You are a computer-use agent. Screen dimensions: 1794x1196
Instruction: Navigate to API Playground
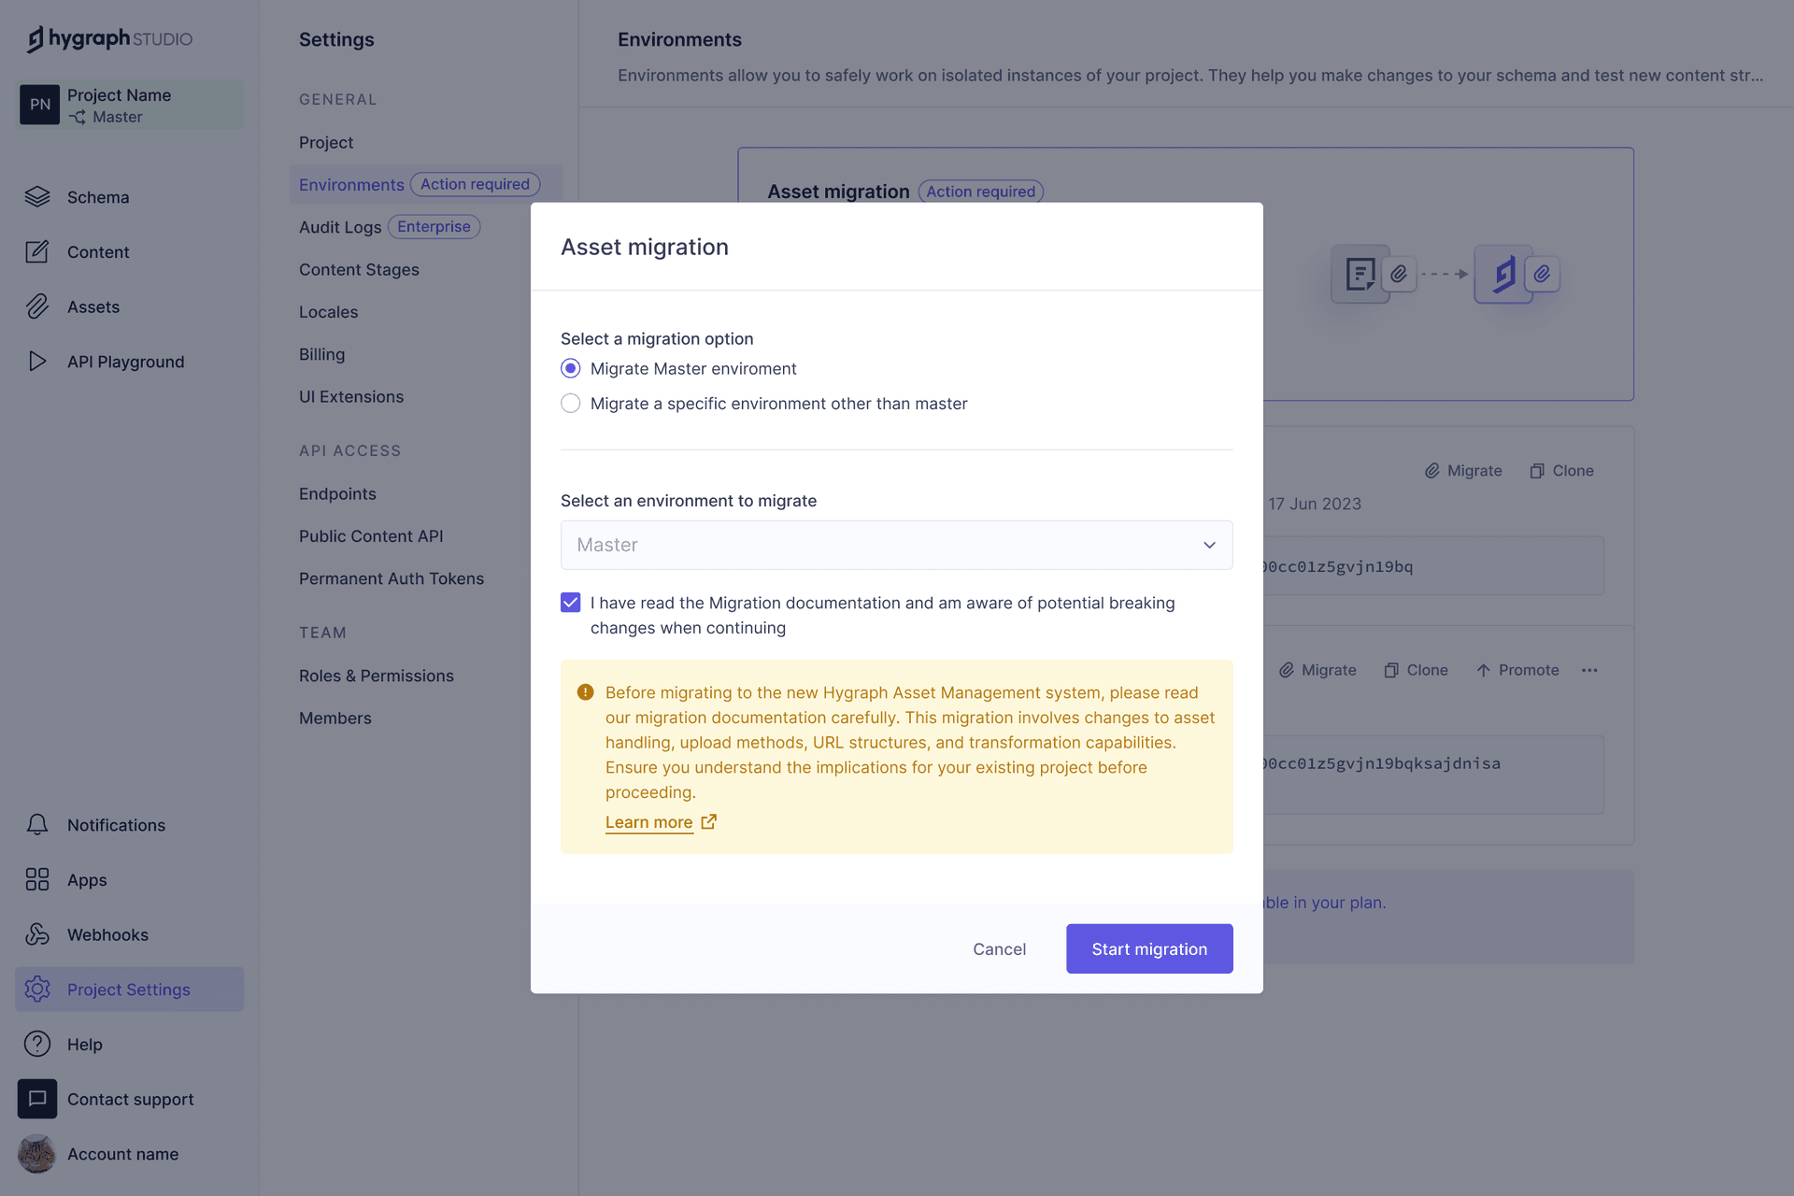125,361
